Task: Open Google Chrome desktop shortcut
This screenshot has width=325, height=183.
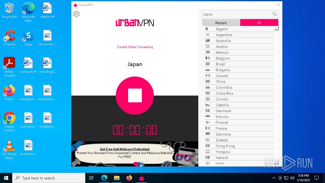Action: click(9, 122)
